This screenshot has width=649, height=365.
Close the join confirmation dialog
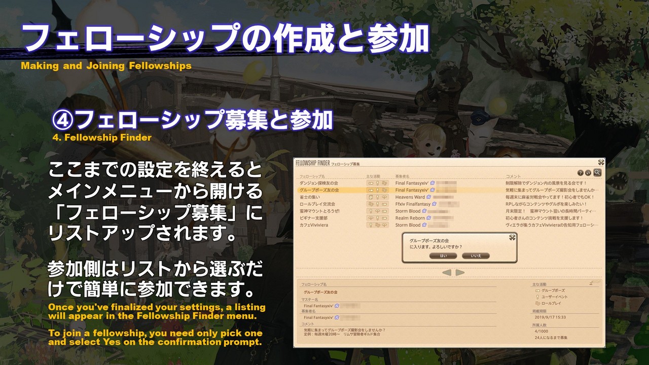pos(512,237)
